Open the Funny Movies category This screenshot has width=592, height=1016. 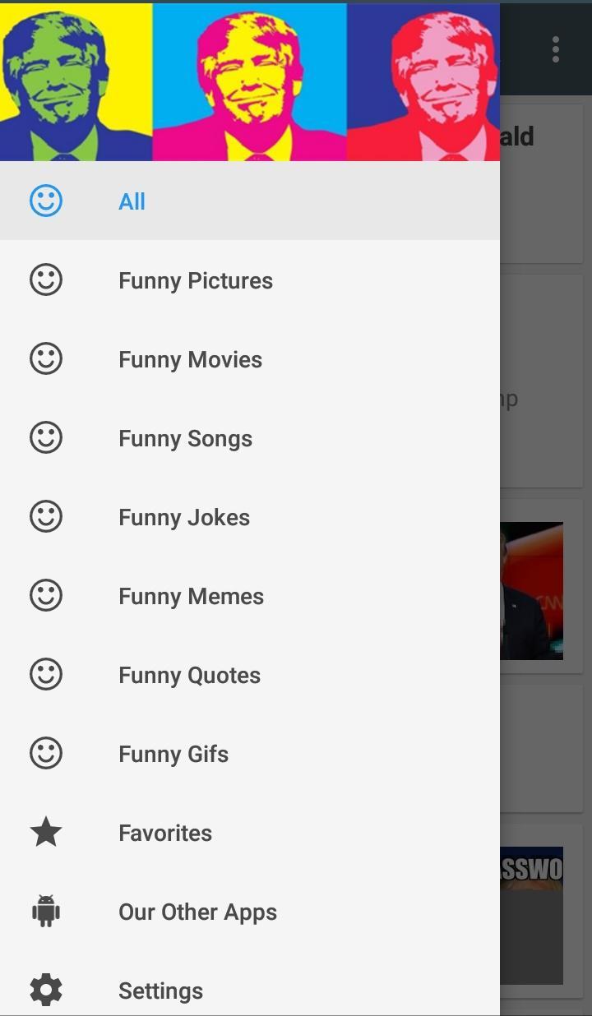250,358
